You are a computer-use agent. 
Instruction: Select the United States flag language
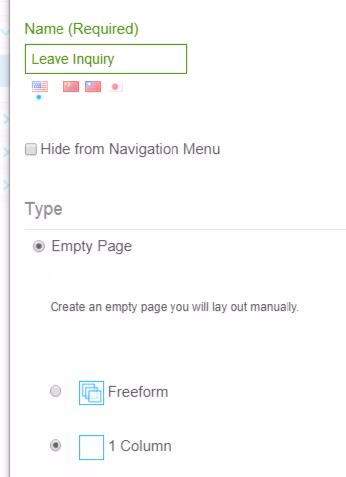click(x=40, y=87)
